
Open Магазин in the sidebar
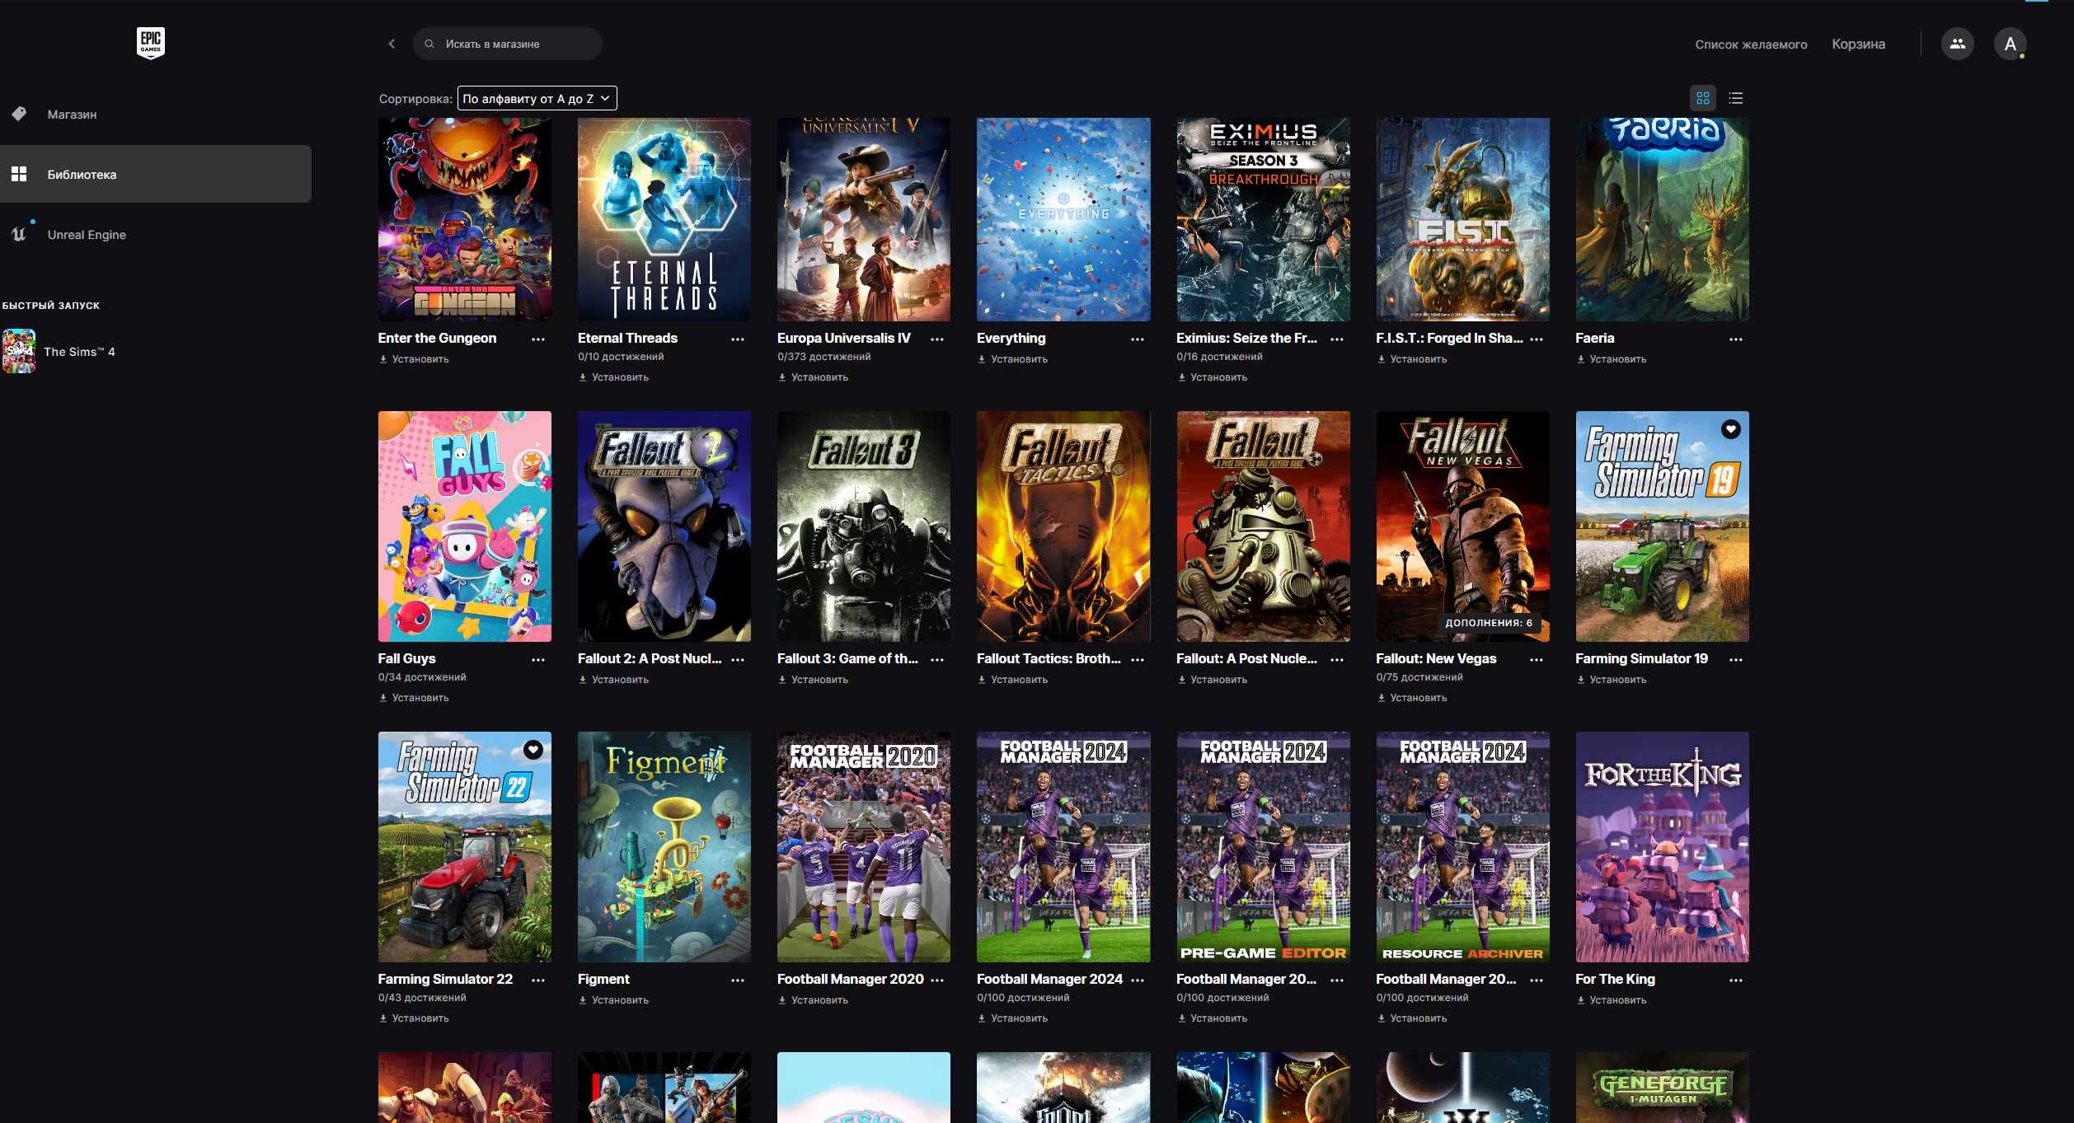click(155, 115)
